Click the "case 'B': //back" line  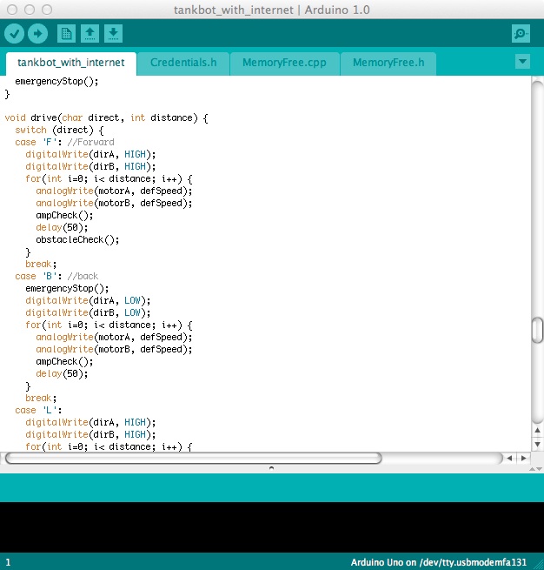[x=56, y=276]
